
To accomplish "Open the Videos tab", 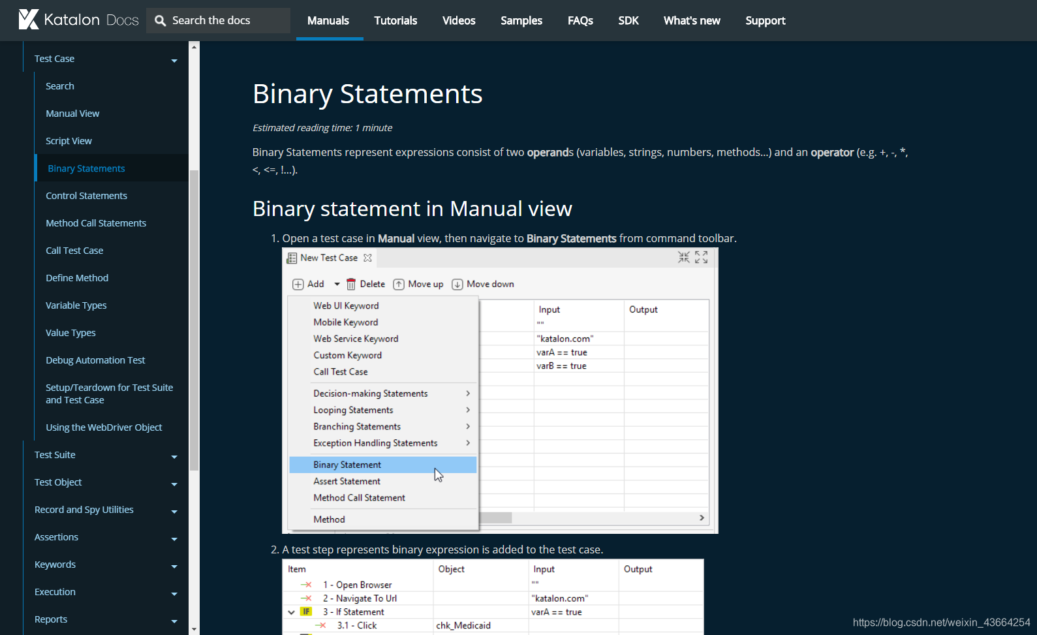I will click(x=459, y=21).
